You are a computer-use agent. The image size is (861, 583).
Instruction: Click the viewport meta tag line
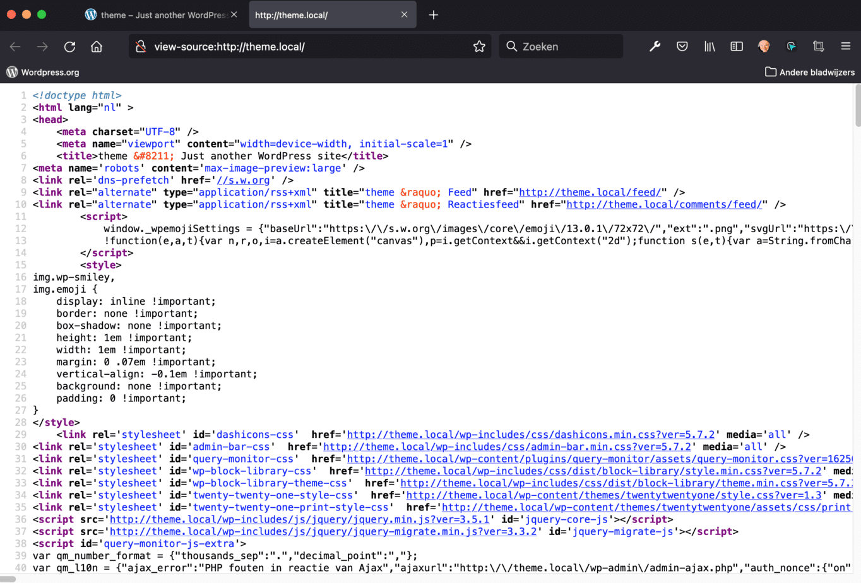[264, 144]
